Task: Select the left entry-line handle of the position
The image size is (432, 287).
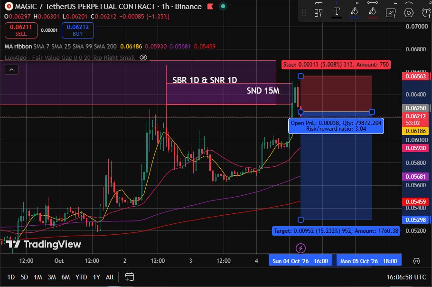Action: coord(301,112)
